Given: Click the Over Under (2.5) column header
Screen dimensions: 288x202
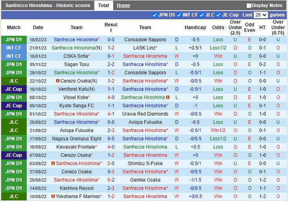Looking at the screenshot, I should pyautogui.click(x=235, y=28).
